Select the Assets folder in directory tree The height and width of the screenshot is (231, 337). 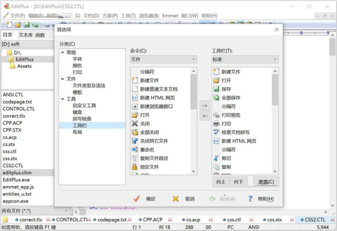(x=21, y=66)
